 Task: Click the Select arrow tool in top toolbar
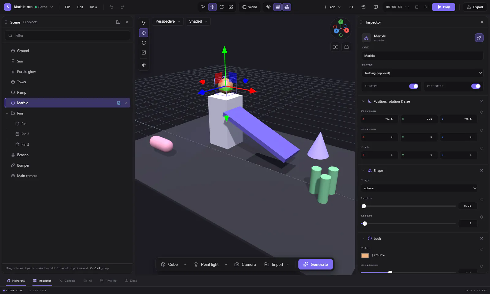203,7
